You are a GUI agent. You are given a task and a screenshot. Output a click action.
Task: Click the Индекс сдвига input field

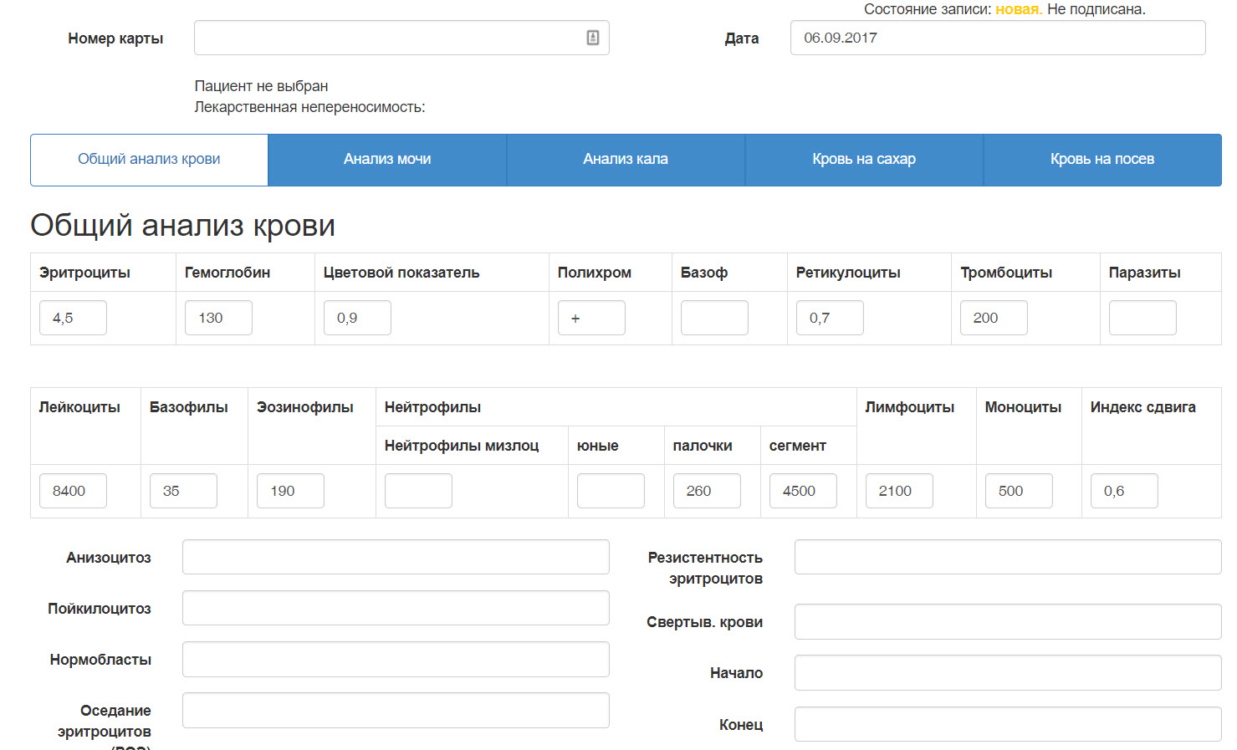tap(1124, 491)
